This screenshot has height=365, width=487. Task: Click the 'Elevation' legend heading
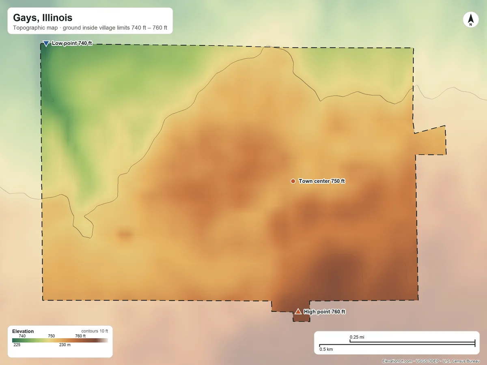pos(23,331)
